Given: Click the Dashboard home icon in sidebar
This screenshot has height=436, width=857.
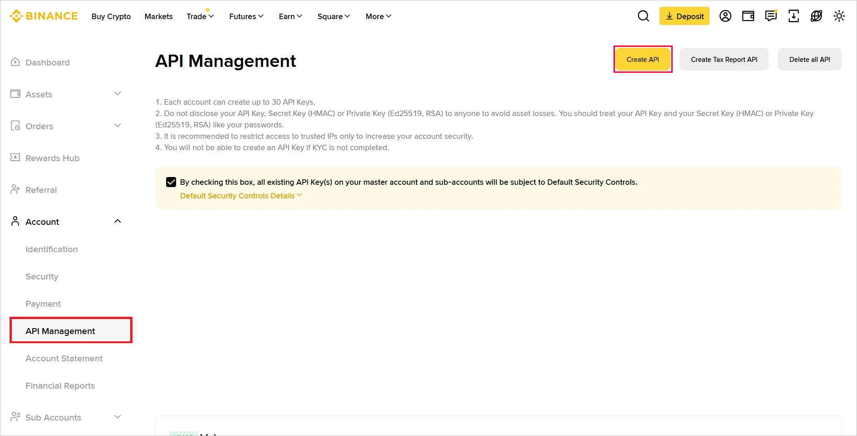Looking at the screenshot, I should click(15, 62).
